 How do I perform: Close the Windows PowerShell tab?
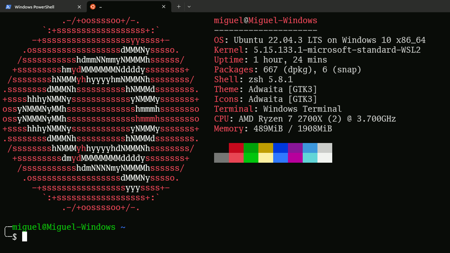pos(79,7)
